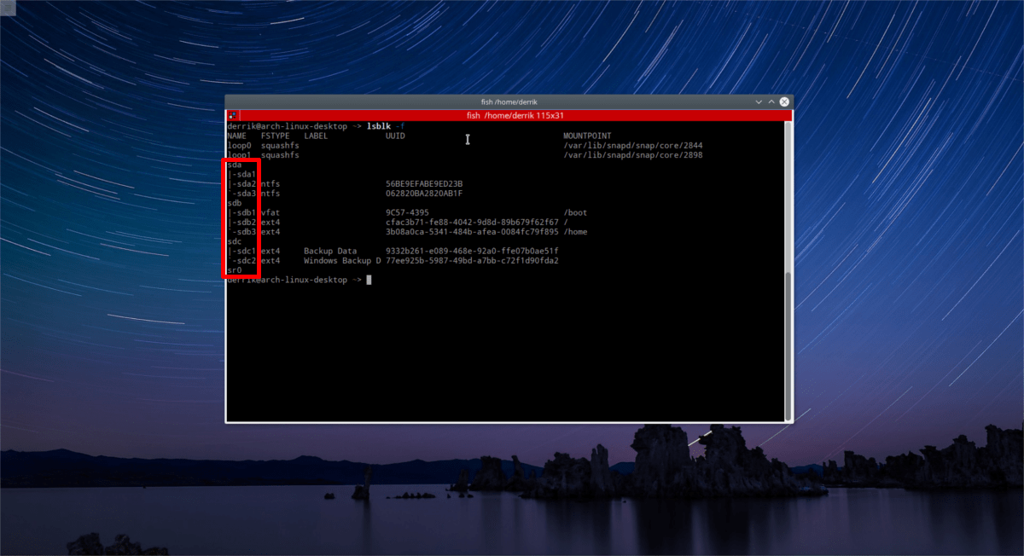Click UUID 9C57-4395
The height and width of the screenshot is (556, 1024).
pyautogui.click(x=407, y=212)
